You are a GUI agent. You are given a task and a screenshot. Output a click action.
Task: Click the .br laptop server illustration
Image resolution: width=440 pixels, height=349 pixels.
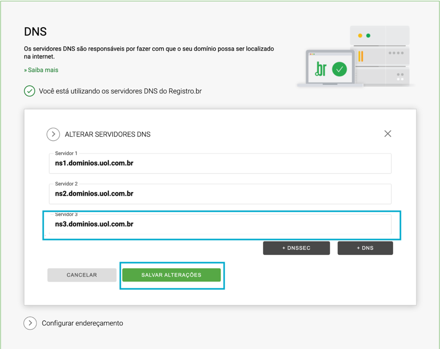[355, 56]
